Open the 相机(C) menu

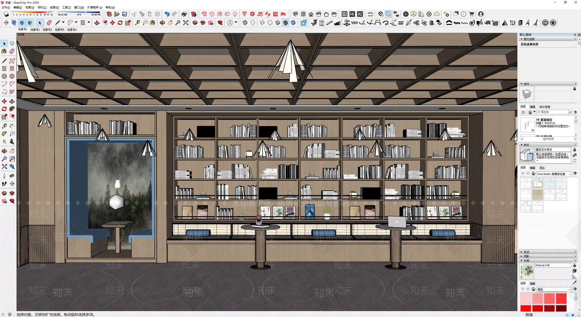pyautogui.click(x=42, y=7)
